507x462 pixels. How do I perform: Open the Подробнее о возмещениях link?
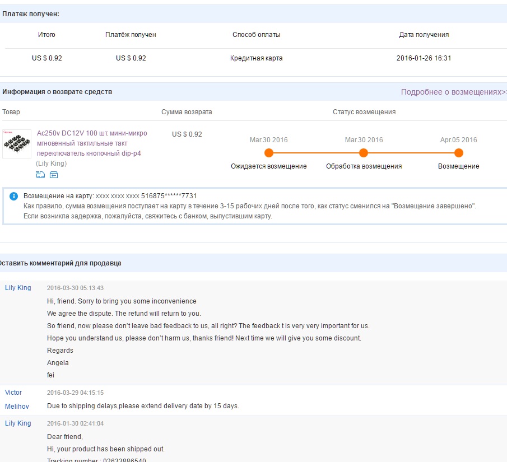(454, 92)
